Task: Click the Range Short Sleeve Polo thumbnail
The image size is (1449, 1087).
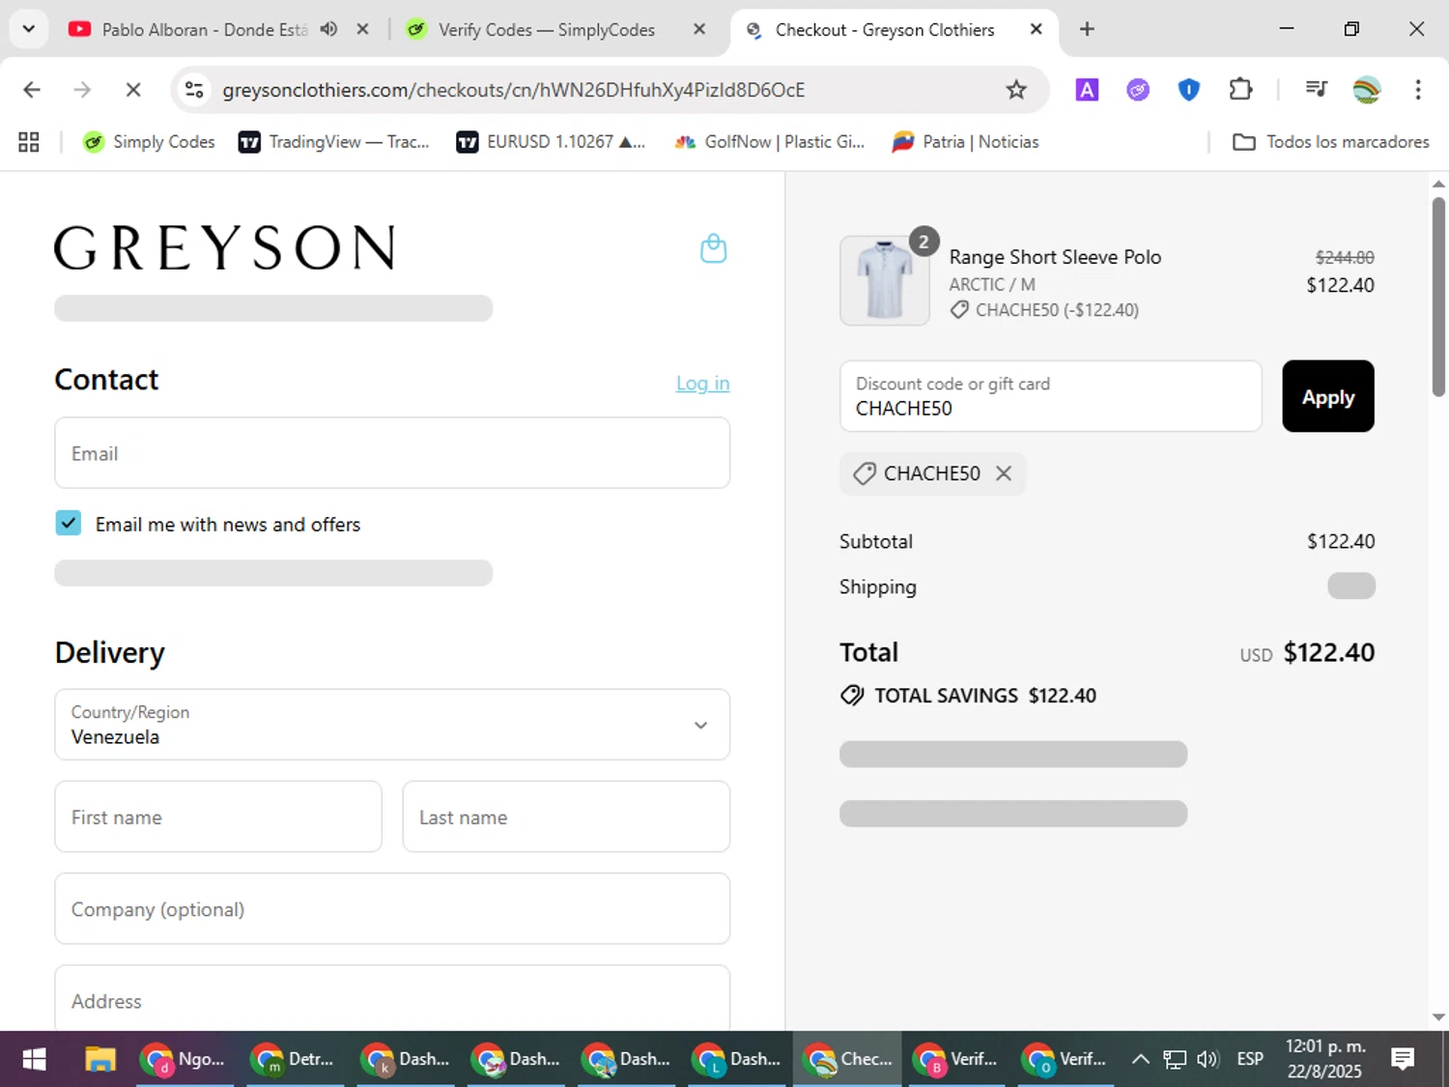Action: [885, 280]
